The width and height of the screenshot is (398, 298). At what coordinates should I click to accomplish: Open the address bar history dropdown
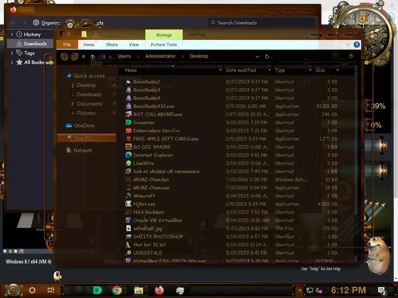click(x=257, y=57)
